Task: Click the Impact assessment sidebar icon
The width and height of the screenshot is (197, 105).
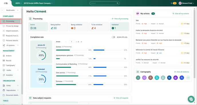Action: [x=4, y=31]
